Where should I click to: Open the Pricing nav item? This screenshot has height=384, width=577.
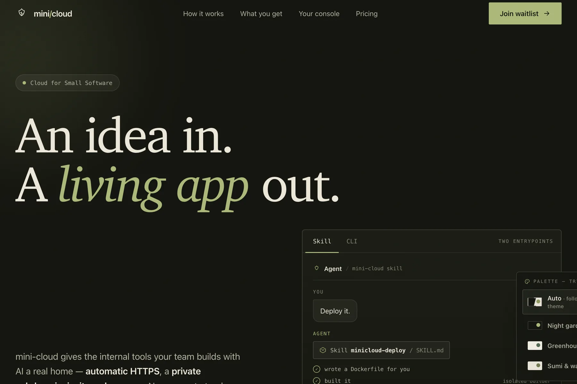(x=366, y=14)
